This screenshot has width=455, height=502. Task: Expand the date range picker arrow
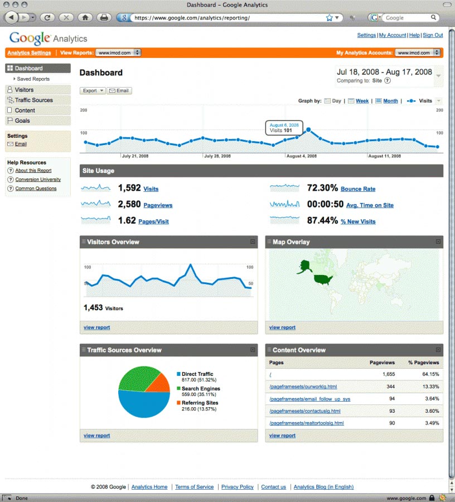439,76
